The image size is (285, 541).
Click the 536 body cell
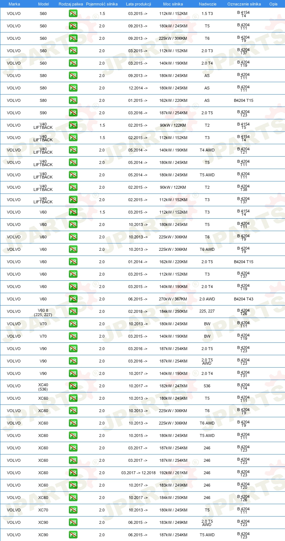click(x=207, y=386)
